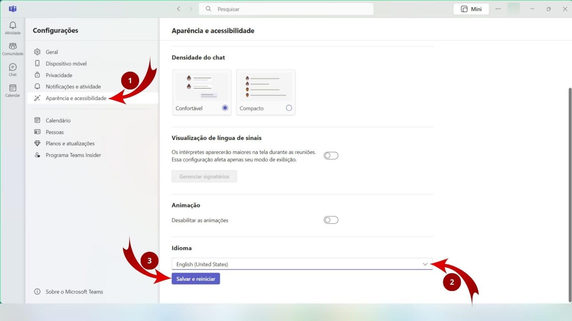Click the Microsoft Teams logo
The image size is (572, 321).
click(12, 9)
